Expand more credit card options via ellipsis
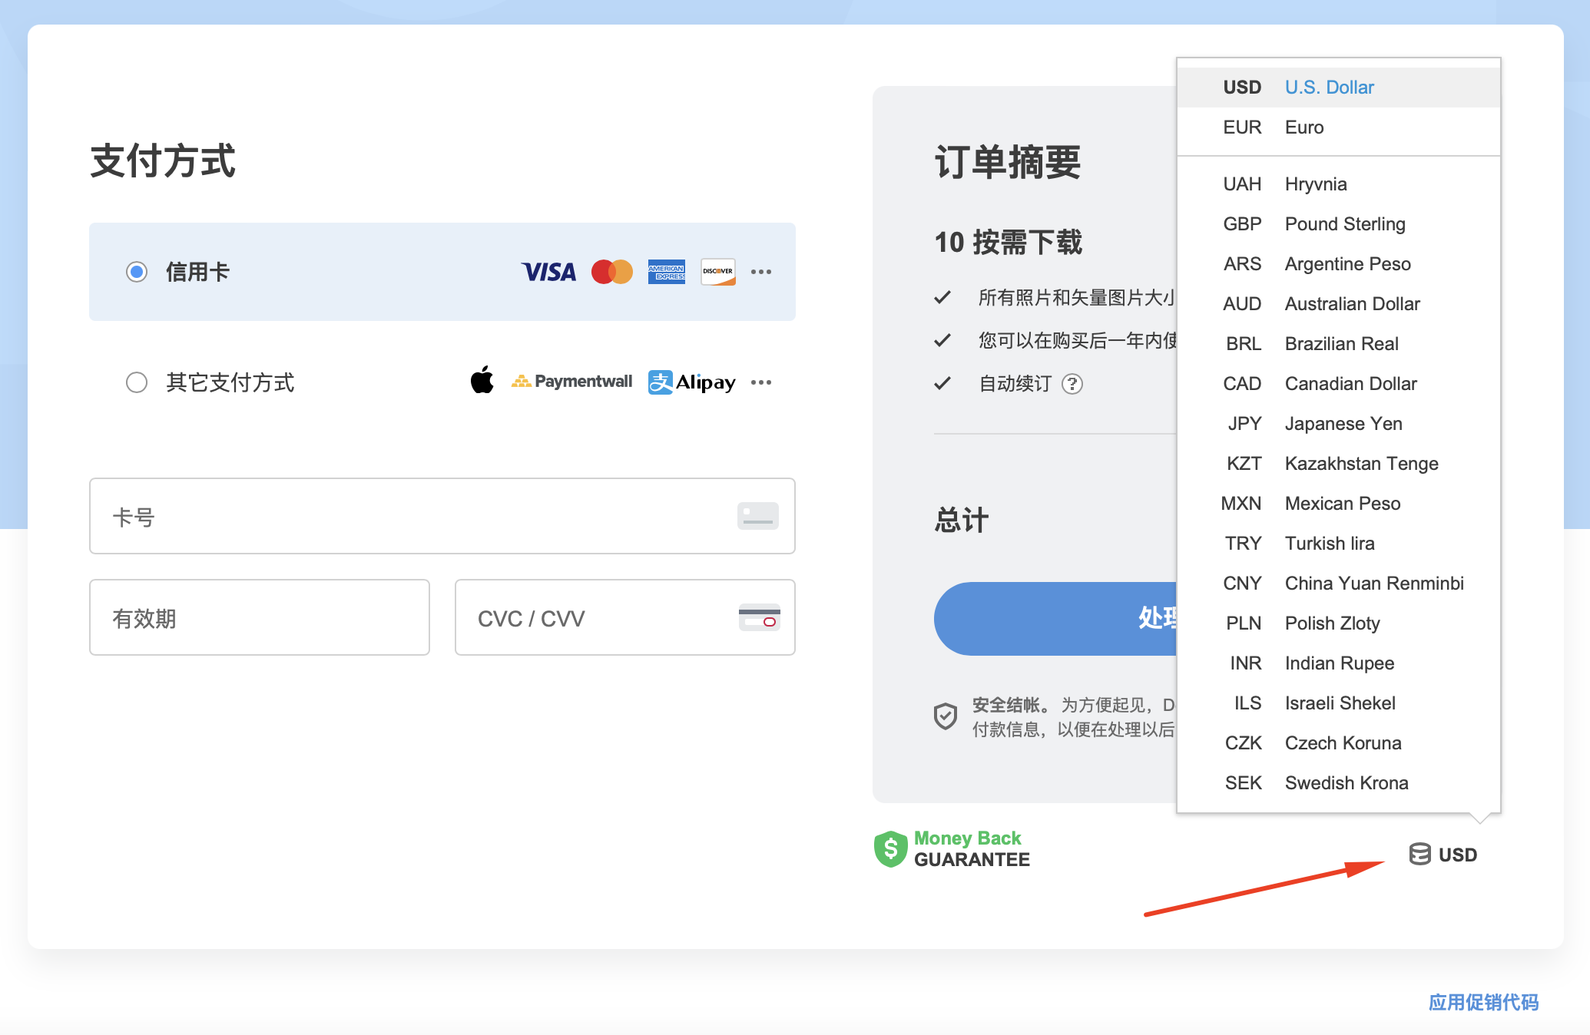1590x1035 pixels. point(761,272)
